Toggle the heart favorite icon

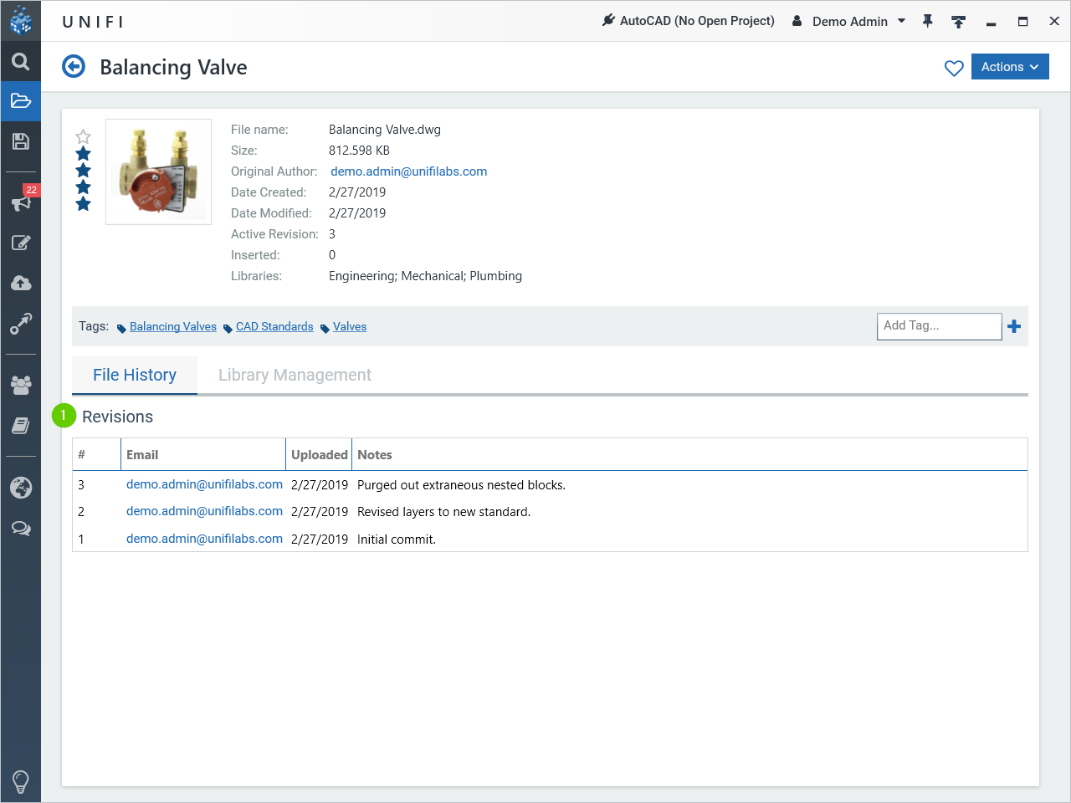[954, 68]
